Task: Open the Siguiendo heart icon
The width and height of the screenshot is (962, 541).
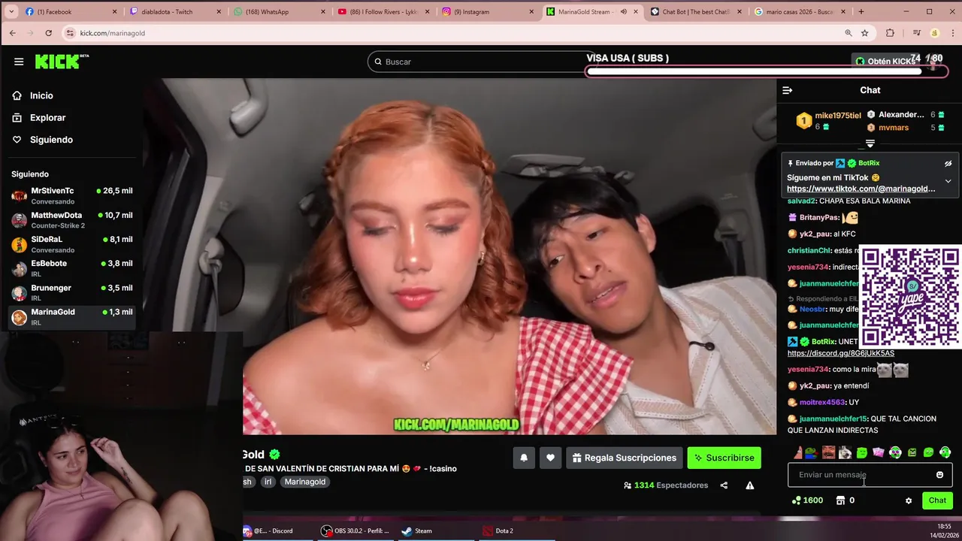Action: tap(17, 140)
